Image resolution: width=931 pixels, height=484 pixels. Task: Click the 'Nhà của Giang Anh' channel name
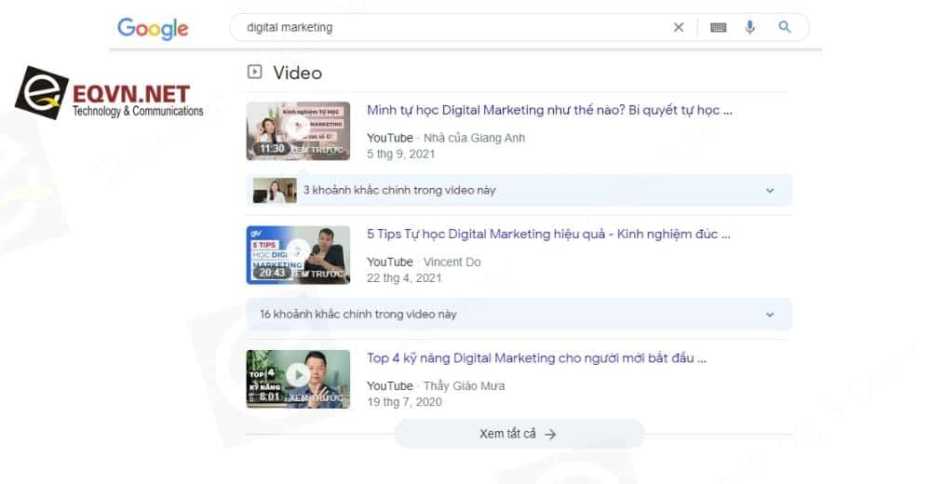(x=474, y=138)
